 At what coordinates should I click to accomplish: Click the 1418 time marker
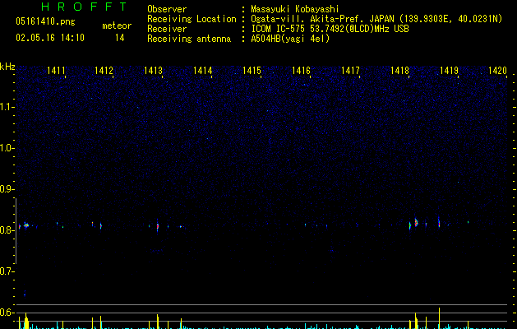coord(399,71)
